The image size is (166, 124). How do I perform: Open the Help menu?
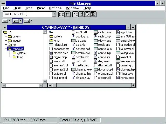pyautogui.click(x=87, y=8)
